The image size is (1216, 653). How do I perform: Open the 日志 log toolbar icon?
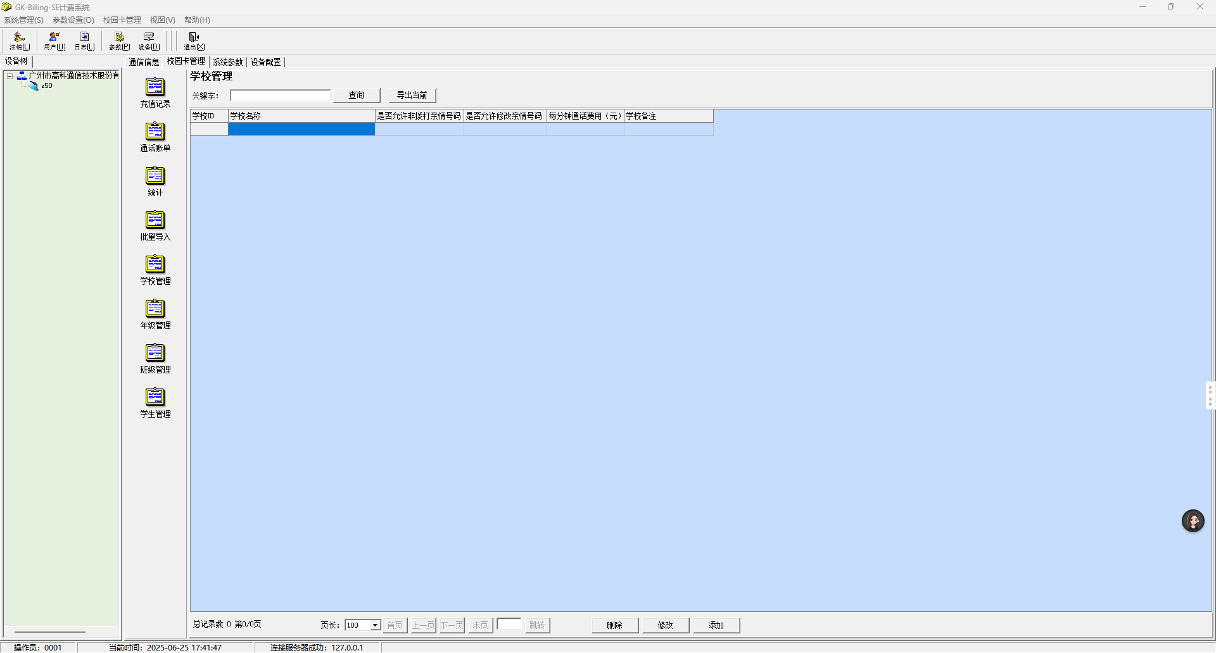pos(84,41)
